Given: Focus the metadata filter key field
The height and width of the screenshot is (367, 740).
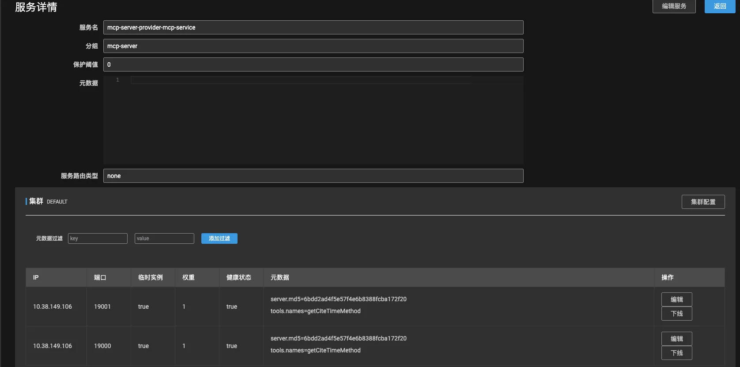Looking at the screenshot, I should [98, 238].
